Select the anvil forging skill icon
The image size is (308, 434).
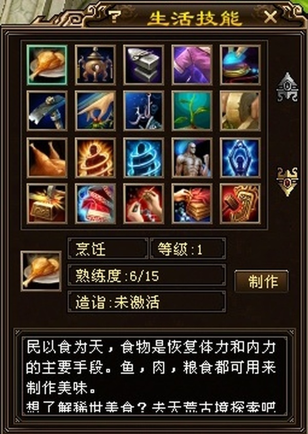click(144, 65)
